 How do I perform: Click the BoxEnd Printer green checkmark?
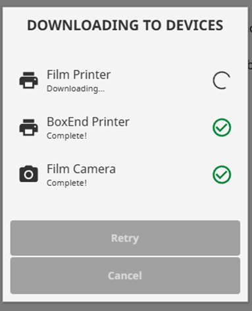pyautogui.click(x=222, y=127)
